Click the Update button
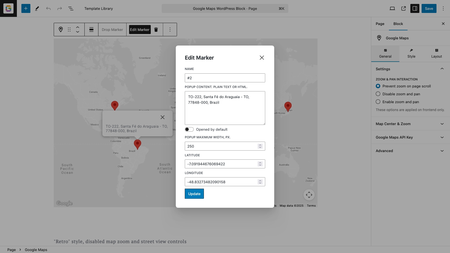The width and height of the screenshot is (450, 253). point(194,194)
